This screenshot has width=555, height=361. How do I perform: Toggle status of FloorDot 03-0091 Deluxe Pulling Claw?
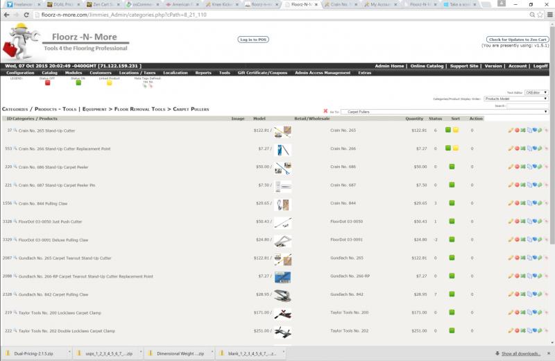[452, 240]
